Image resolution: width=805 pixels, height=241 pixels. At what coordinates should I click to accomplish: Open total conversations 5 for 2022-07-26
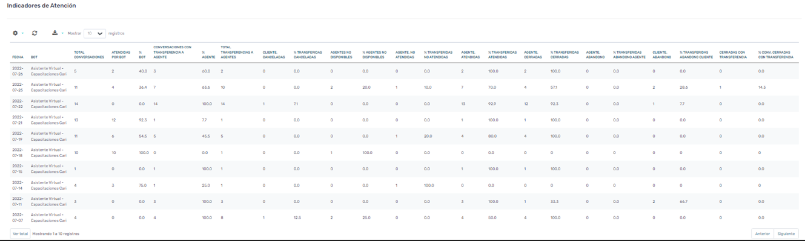76,71
